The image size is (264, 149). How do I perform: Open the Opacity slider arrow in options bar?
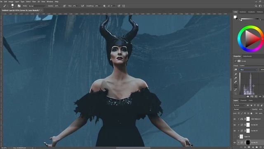60,6
